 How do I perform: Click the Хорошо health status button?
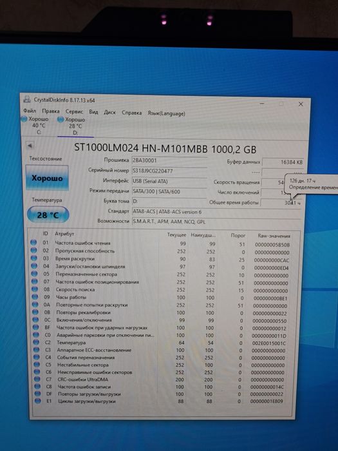pyautogui.click(x=47, y=178)
